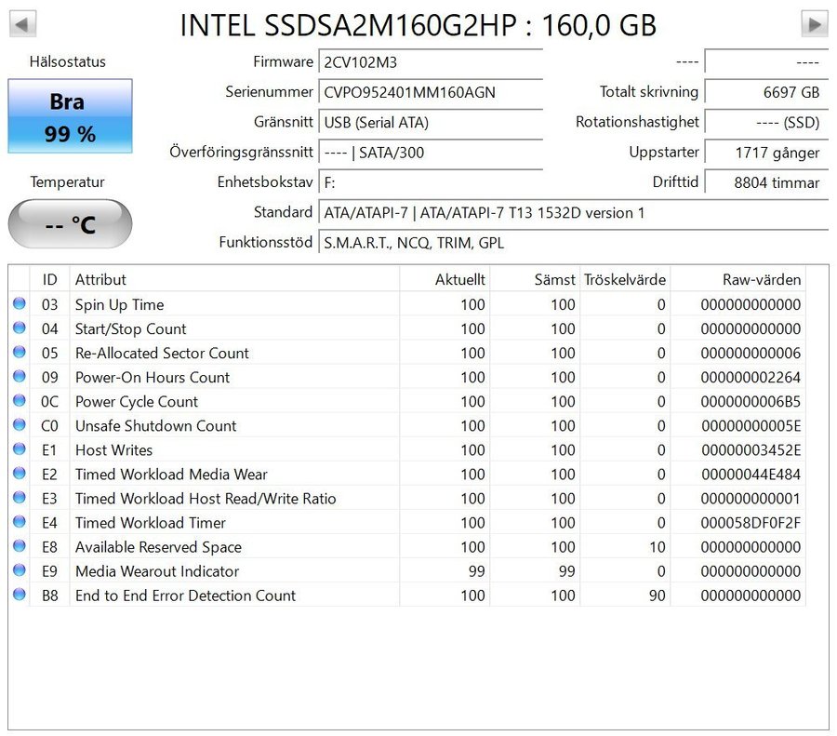Click the Totalt skrivning value 6697 GB
The image size is (837, 736).
(x=765, y=92)
